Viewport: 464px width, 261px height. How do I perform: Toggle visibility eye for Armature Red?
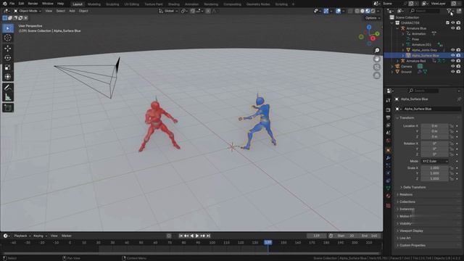[452, 61]
